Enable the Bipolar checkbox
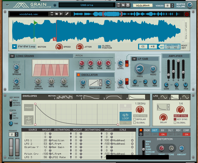 (135, 119)
